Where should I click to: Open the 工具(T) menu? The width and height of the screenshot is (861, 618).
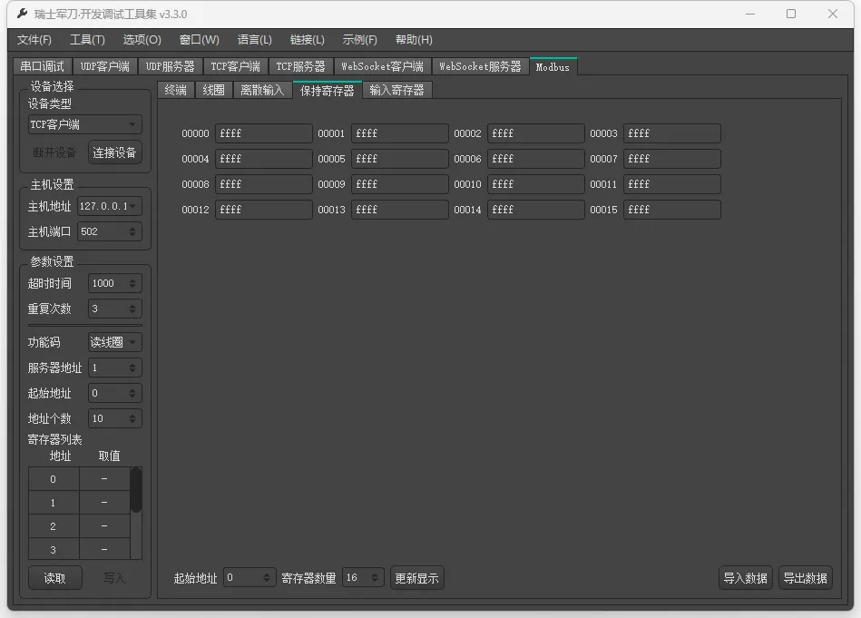point(87,40)
